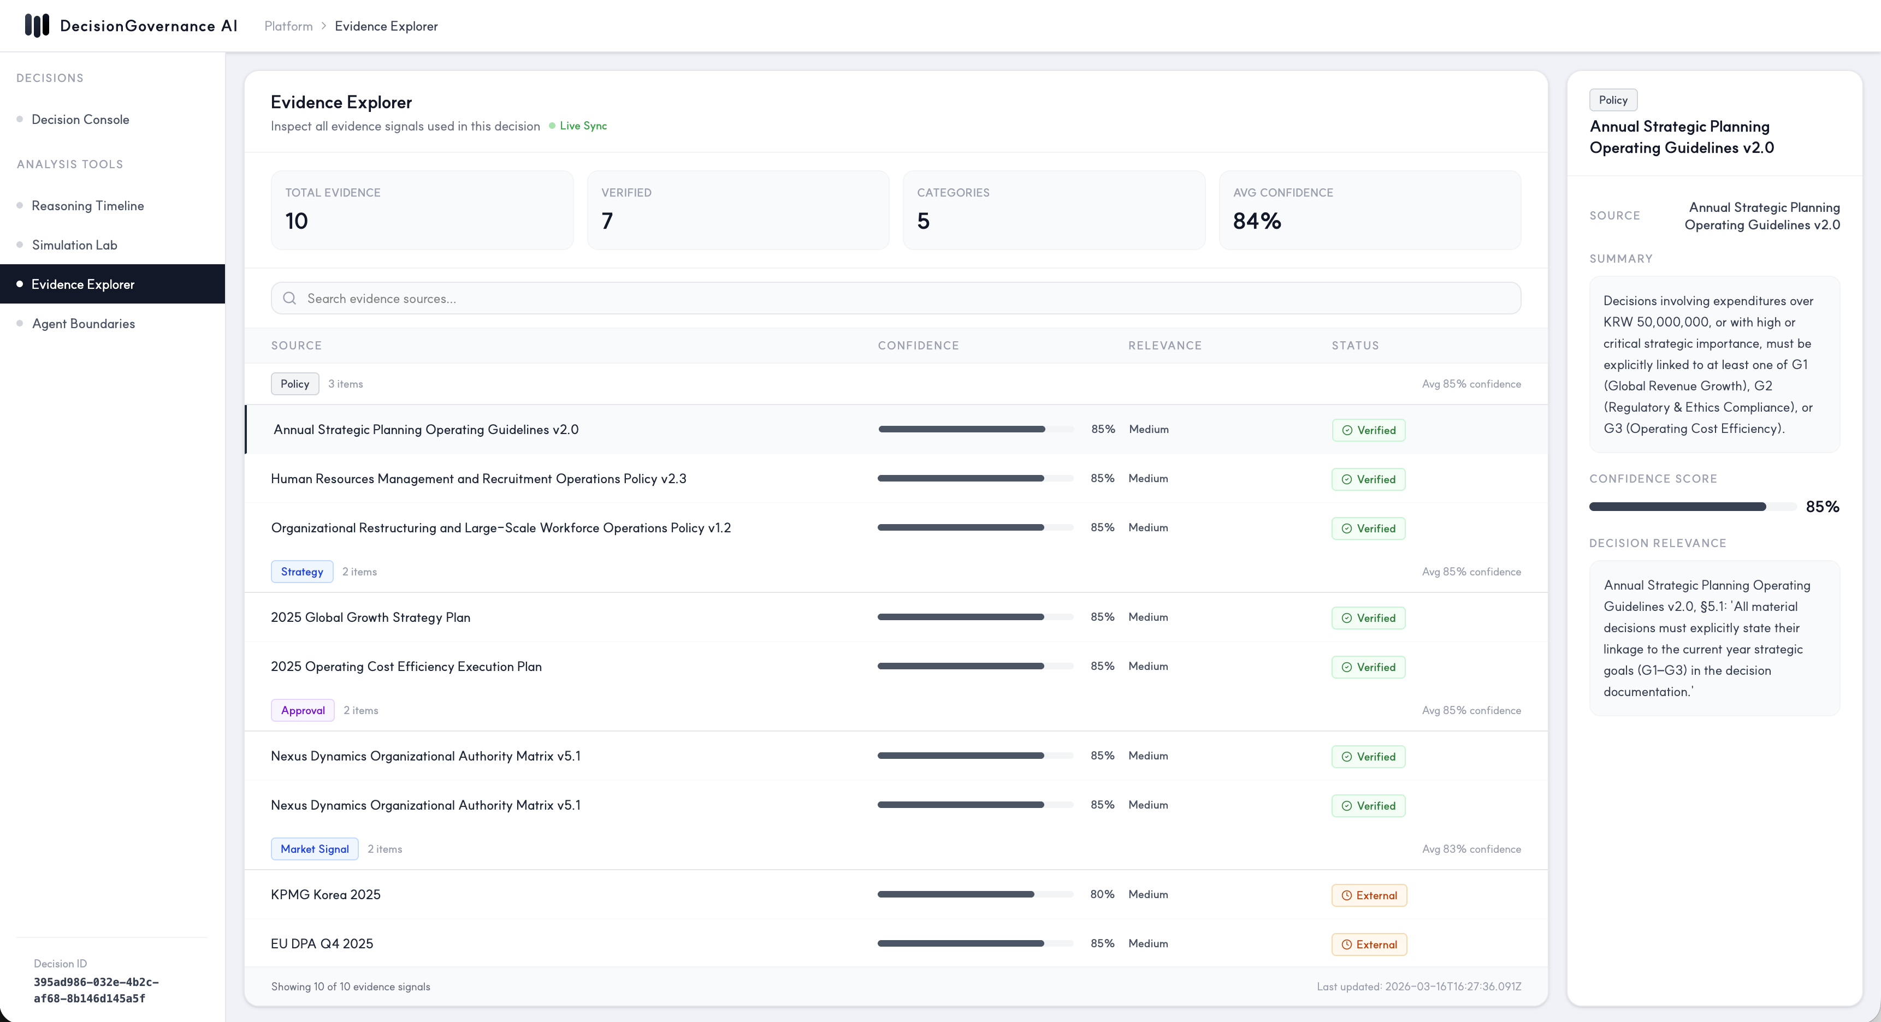
Task: Select EU DPA Q4 2025 evidence row
Action: click(896, 943)
